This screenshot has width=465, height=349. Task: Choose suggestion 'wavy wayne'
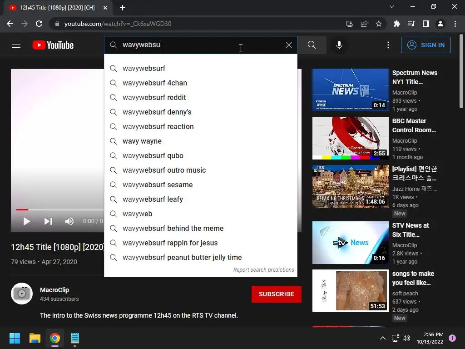point(200,141)
